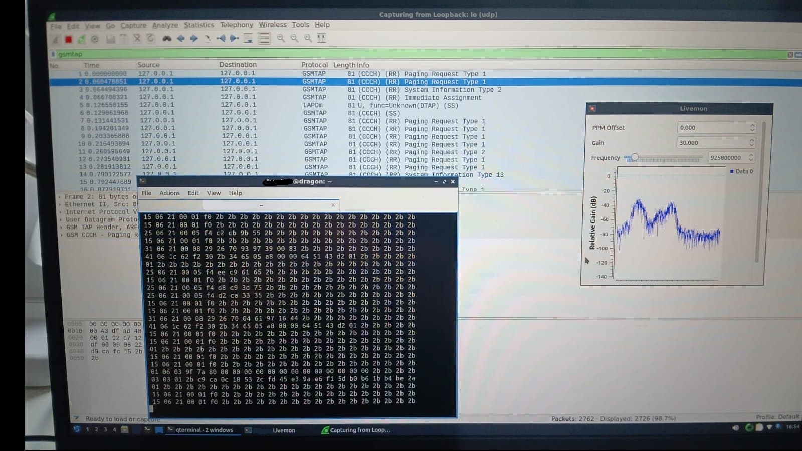This screenshot has height=451, width=802.
Task: Toggle auto-scroll during live capture
Action: click(248, 38)
